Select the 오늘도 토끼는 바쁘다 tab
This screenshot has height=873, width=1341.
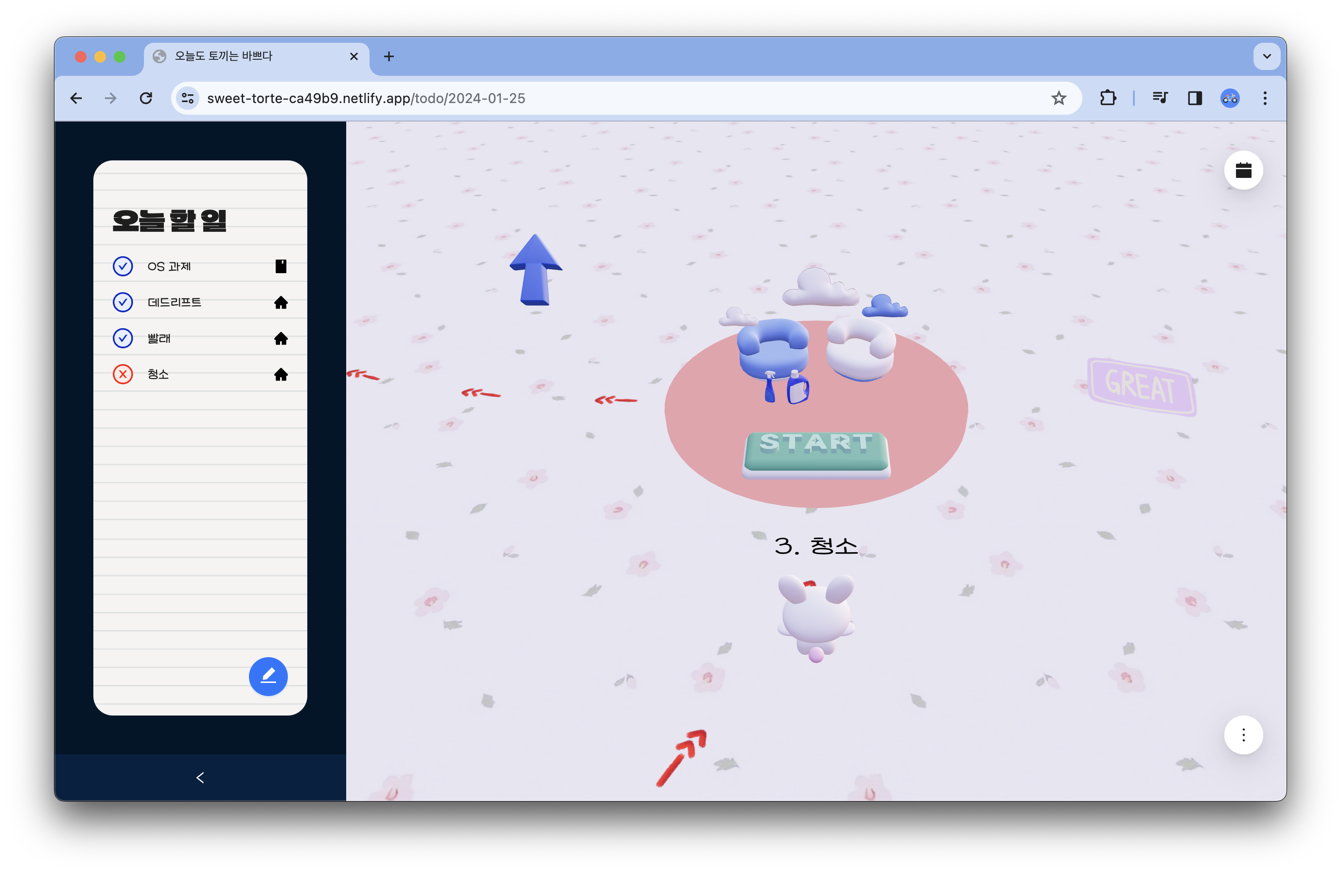point(256,56)
